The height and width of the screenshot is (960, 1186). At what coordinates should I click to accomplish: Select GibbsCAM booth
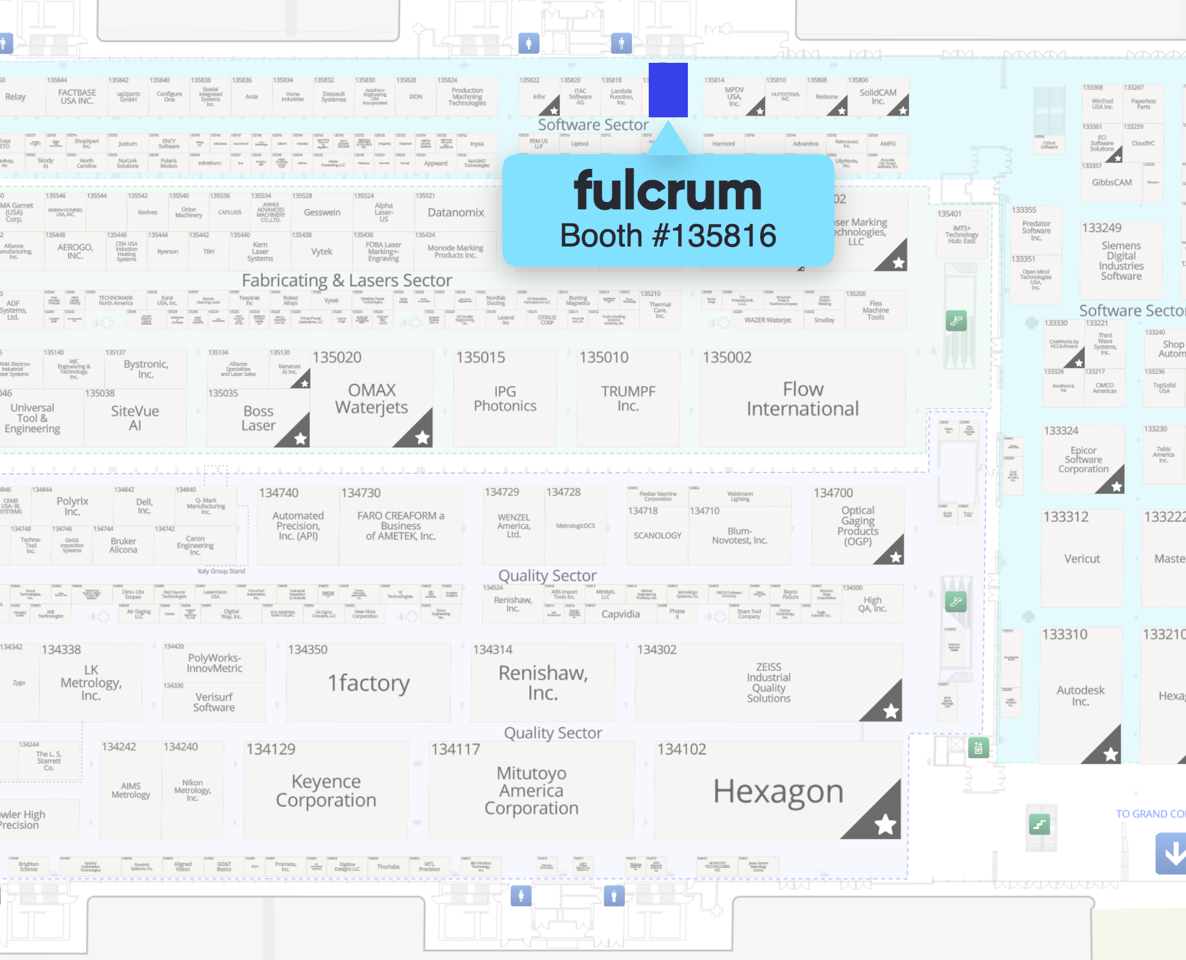(1112, 182)
